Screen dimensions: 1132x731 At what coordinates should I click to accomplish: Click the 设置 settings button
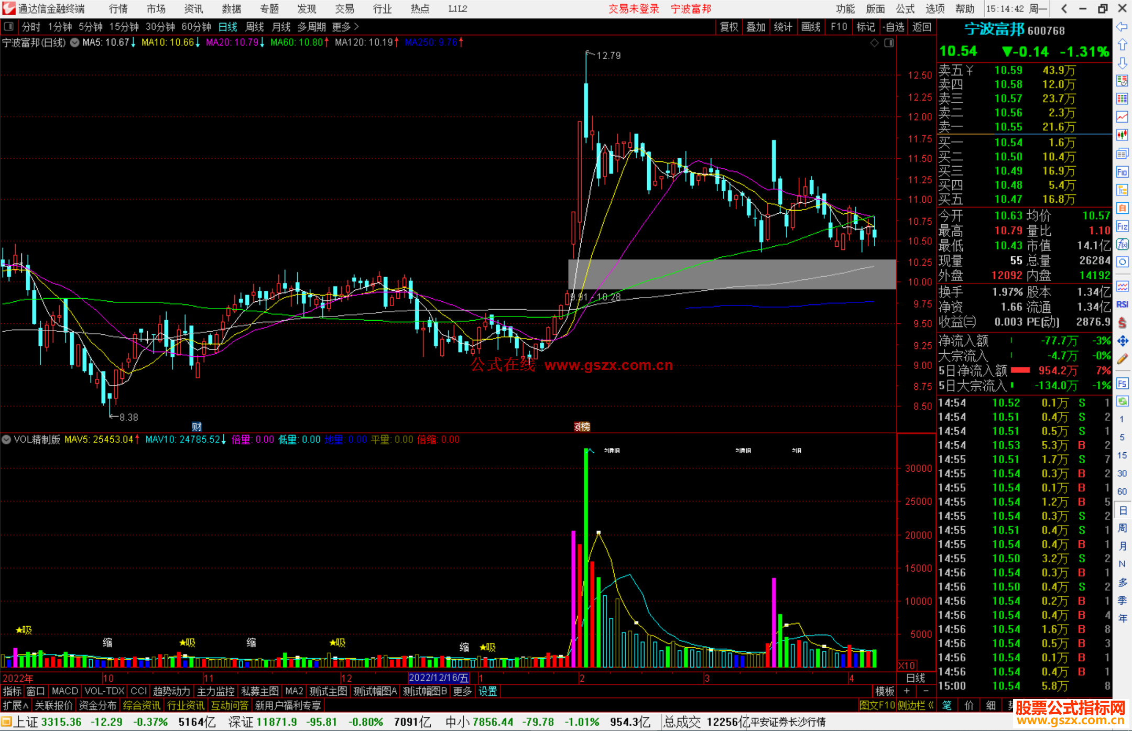488,691
